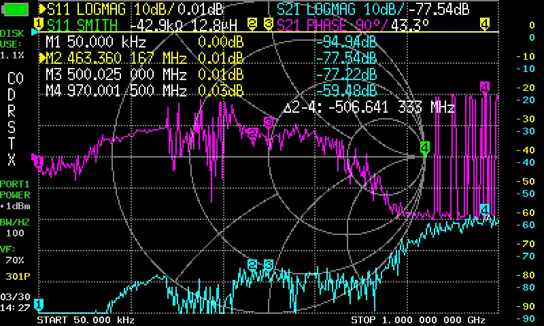Select green marker 4 on the Smith chart
This screenshot has width=544, height=326.
coord(424,147)
